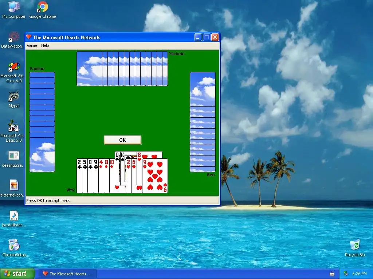Click the player name Pauline

(x=37, y=69)
